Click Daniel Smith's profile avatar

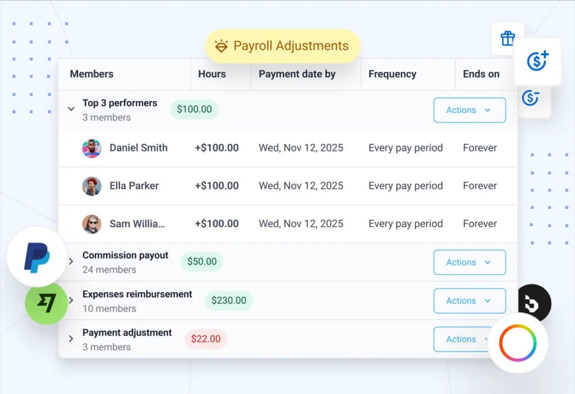pyautogui.click(x=92, y=148)
